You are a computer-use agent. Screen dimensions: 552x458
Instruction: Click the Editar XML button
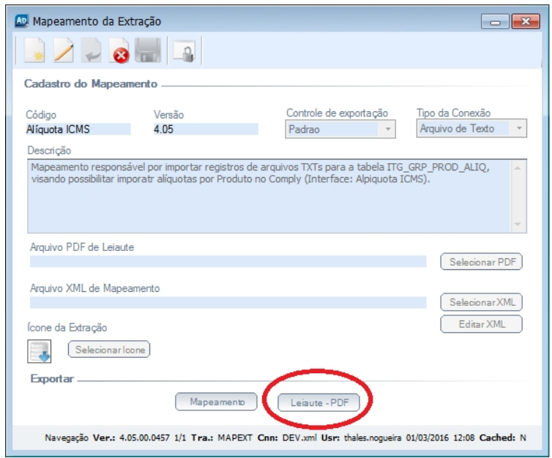tap(481, 324)
